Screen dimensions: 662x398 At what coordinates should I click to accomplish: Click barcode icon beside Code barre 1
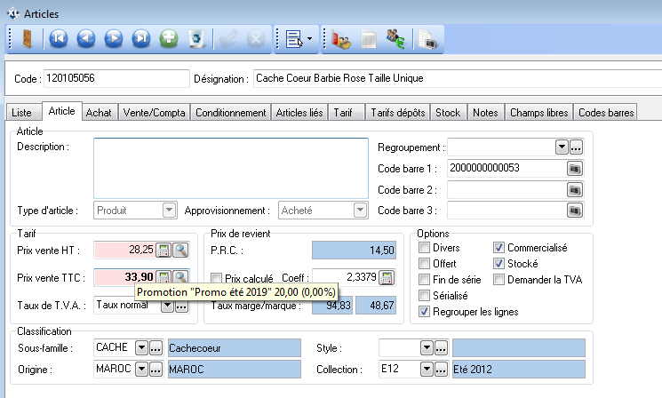click(x=575, y=168)
